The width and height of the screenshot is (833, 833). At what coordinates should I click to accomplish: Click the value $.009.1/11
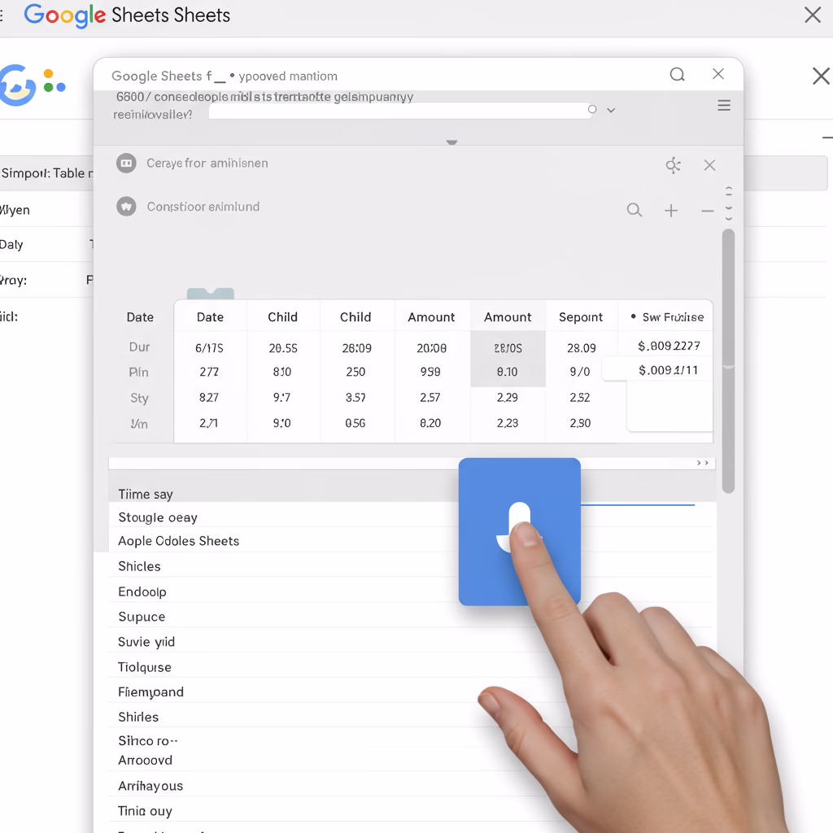[x=669, y=370]
